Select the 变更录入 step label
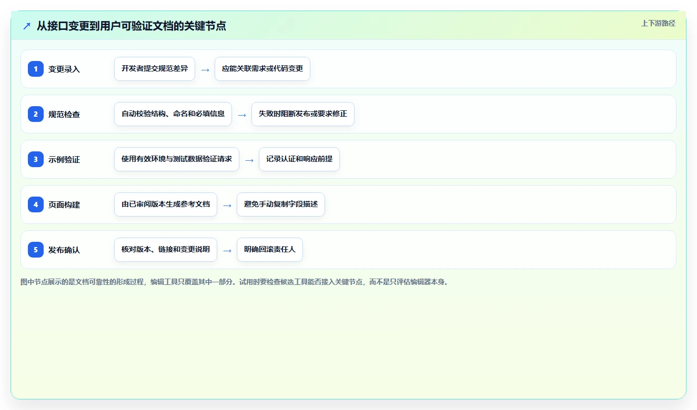Screen dimensions: 697x410 [64, 69]
